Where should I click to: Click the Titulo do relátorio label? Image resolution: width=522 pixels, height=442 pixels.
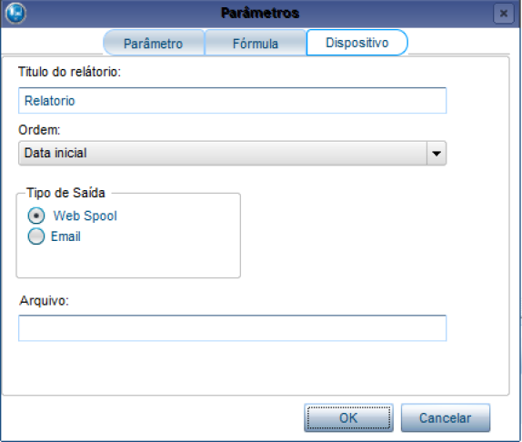(69, 72)
